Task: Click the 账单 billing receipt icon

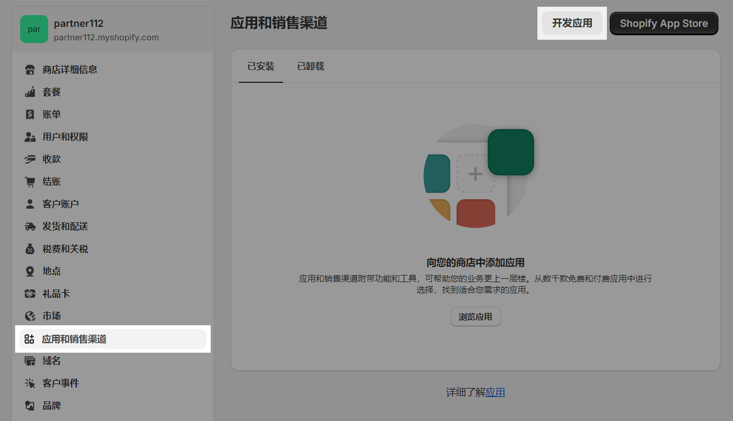Action: point(30,114)
